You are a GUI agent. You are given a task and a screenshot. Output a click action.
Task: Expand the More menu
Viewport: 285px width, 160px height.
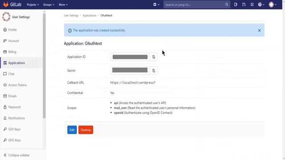[x=63, y=5]
